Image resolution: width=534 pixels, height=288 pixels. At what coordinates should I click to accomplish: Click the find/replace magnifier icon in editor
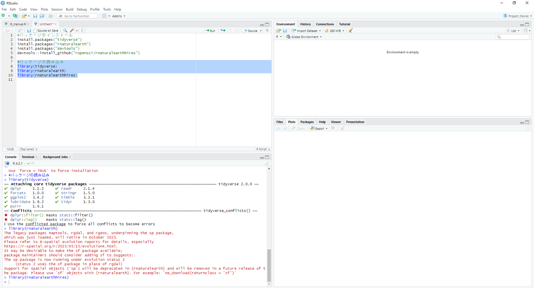coord(65,30)
